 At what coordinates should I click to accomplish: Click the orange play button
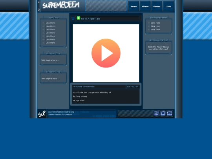click(x=106, y=53)
